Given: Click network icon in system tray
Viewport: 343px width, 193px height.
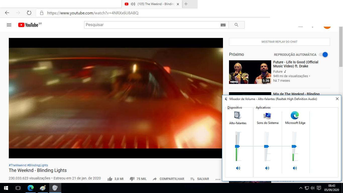Looking at the screenshot, I should coord(307,188).
